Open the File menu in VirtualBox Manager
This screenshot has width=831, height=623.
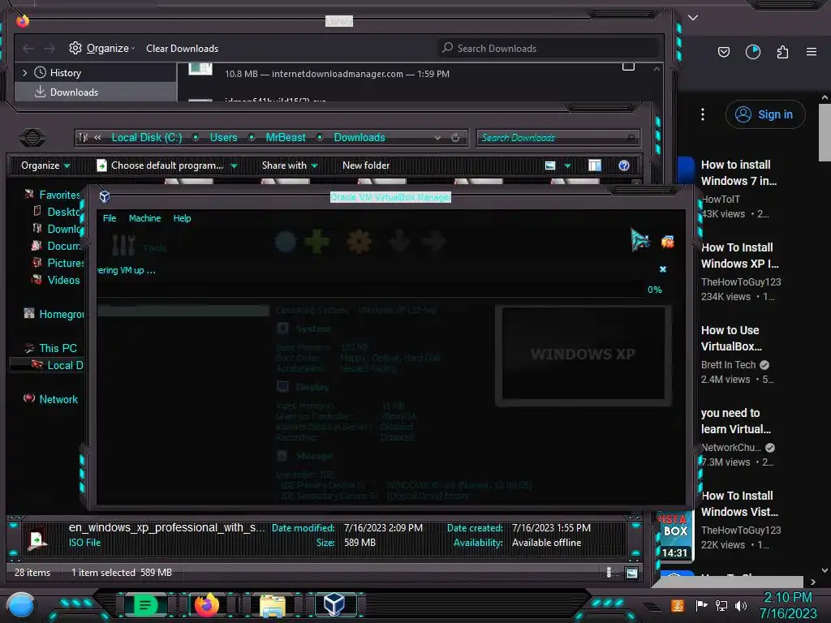pyautogui.click(x=110, y=218)
